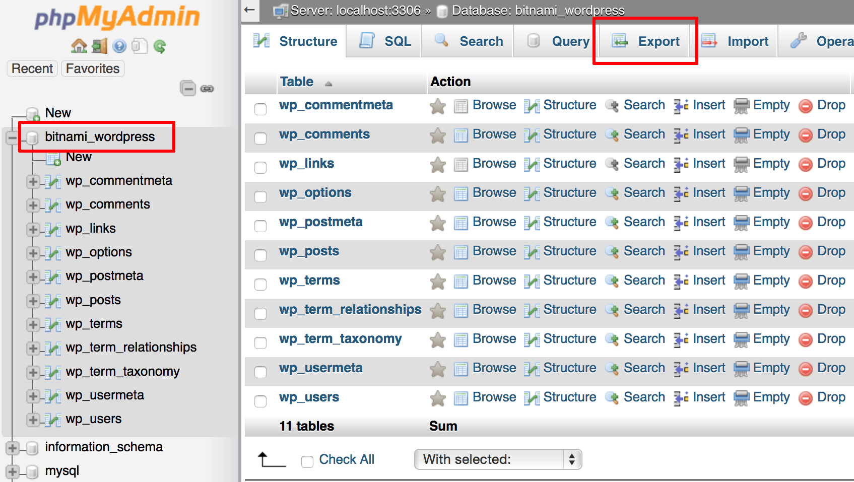This screenshot has width=854, height=482.
Task: Tick the checkbox beside wp_term_taxonomy
Action: point(260,342)
